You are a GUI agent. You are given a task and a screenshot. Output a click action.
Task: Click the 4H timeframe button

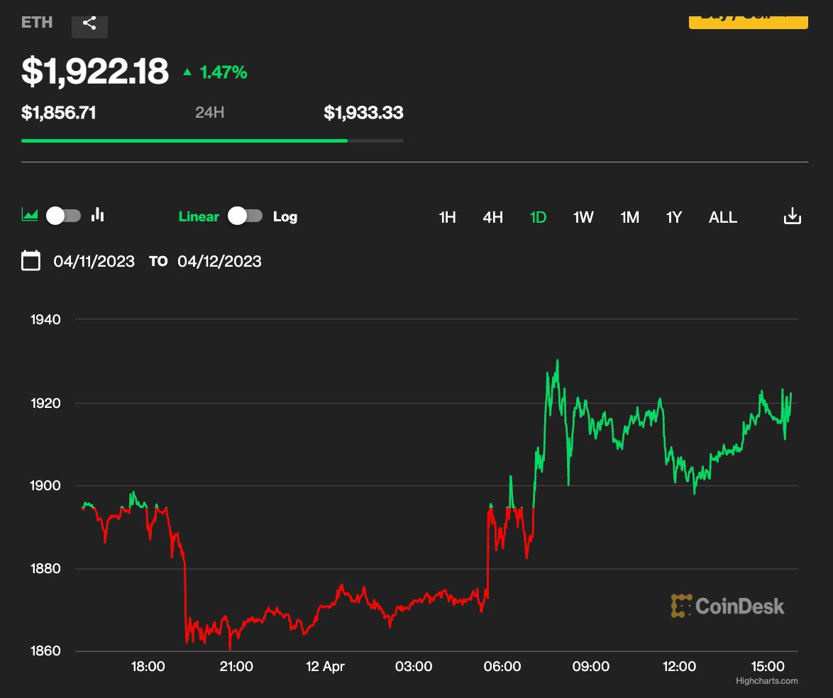coord(492,217)
